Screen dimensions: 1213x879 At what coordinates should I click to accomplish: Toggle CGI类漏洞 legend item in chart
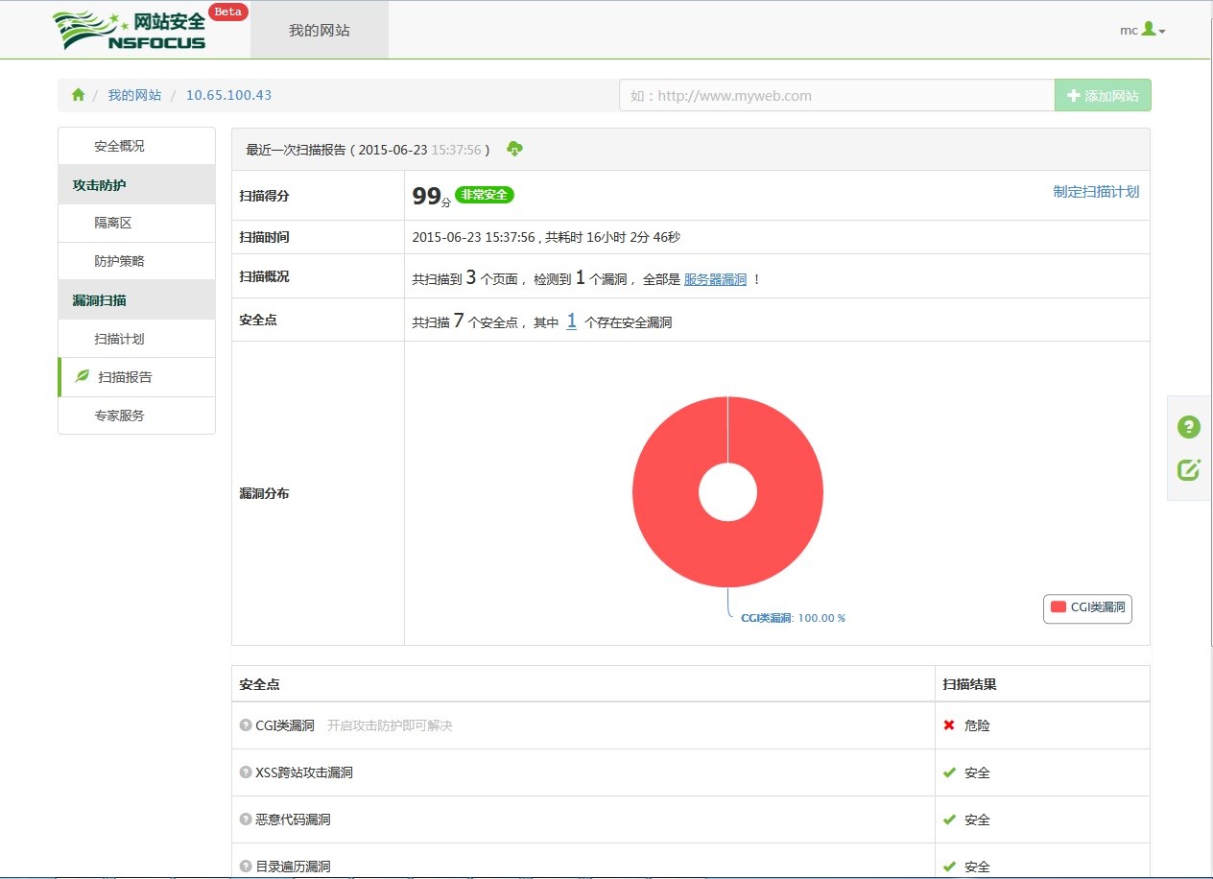1087,607
